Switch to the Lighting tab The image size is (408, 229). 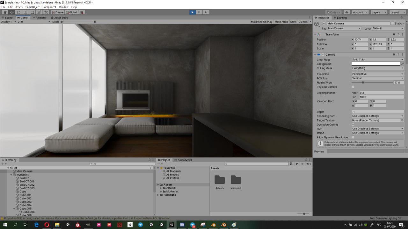click(x=340, y=18)
